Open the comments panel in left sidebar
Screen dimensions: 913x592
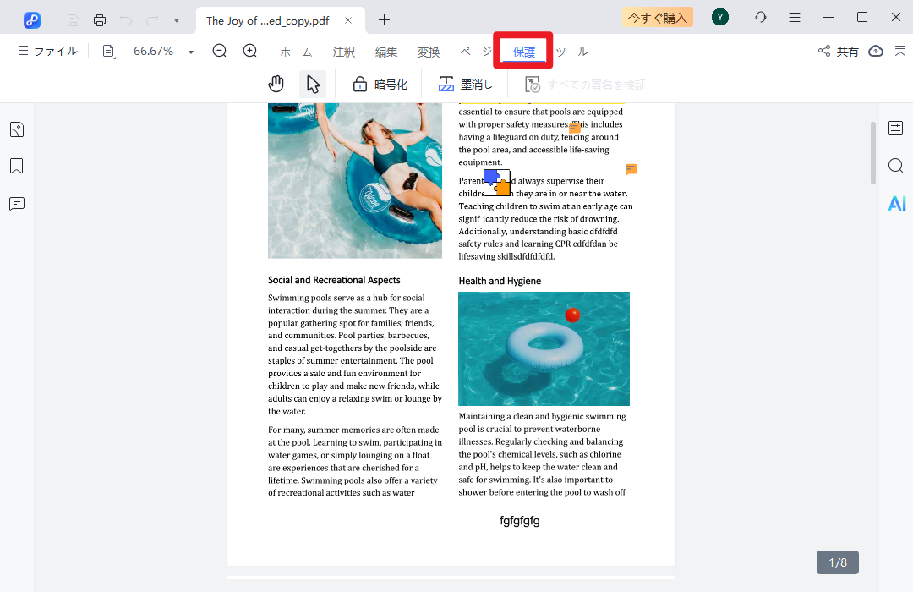point(17,203)
